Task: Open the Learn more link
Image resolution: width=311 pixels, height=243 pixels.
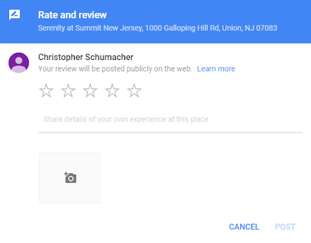Action: coord(216,69)
